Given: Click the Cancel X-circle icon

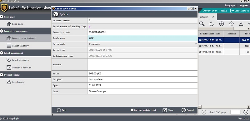Looking at the screenshot, I should pos(184,110).
